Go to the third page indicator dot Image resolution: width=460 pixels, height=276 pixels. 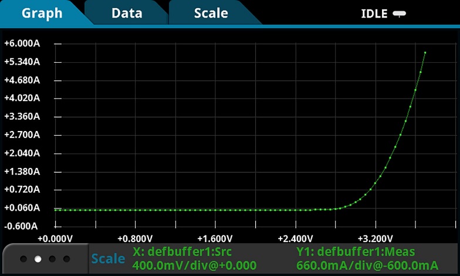point(52,259)
